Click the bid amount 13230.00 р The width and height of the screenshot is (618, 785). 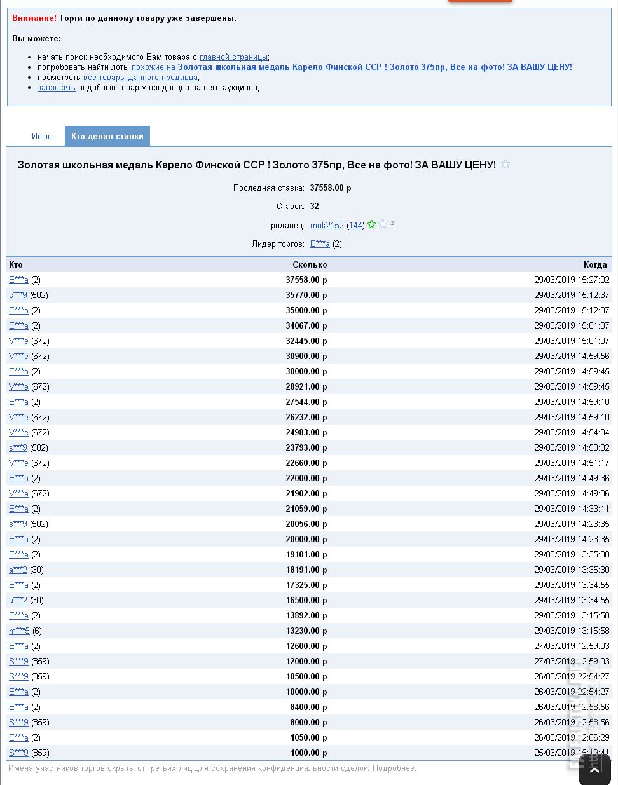(306, 631)
